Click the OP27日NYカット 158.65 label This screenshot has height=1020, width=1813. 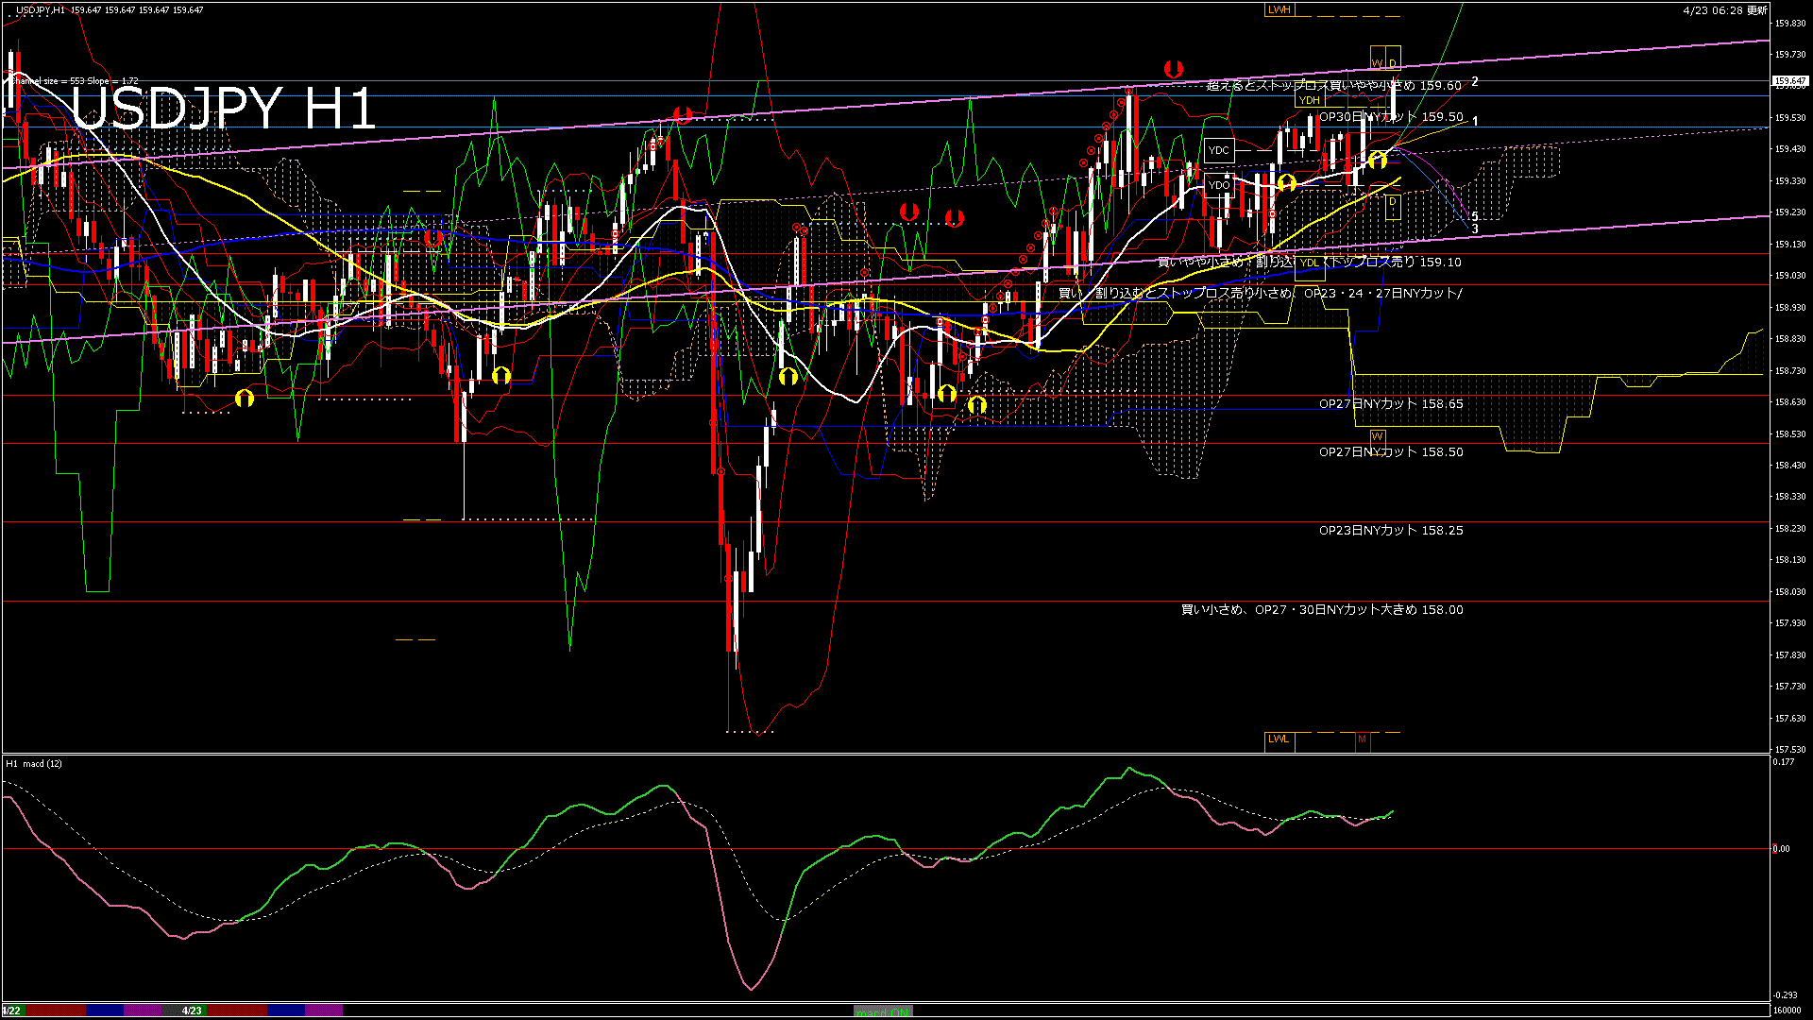coord(1391,404)
